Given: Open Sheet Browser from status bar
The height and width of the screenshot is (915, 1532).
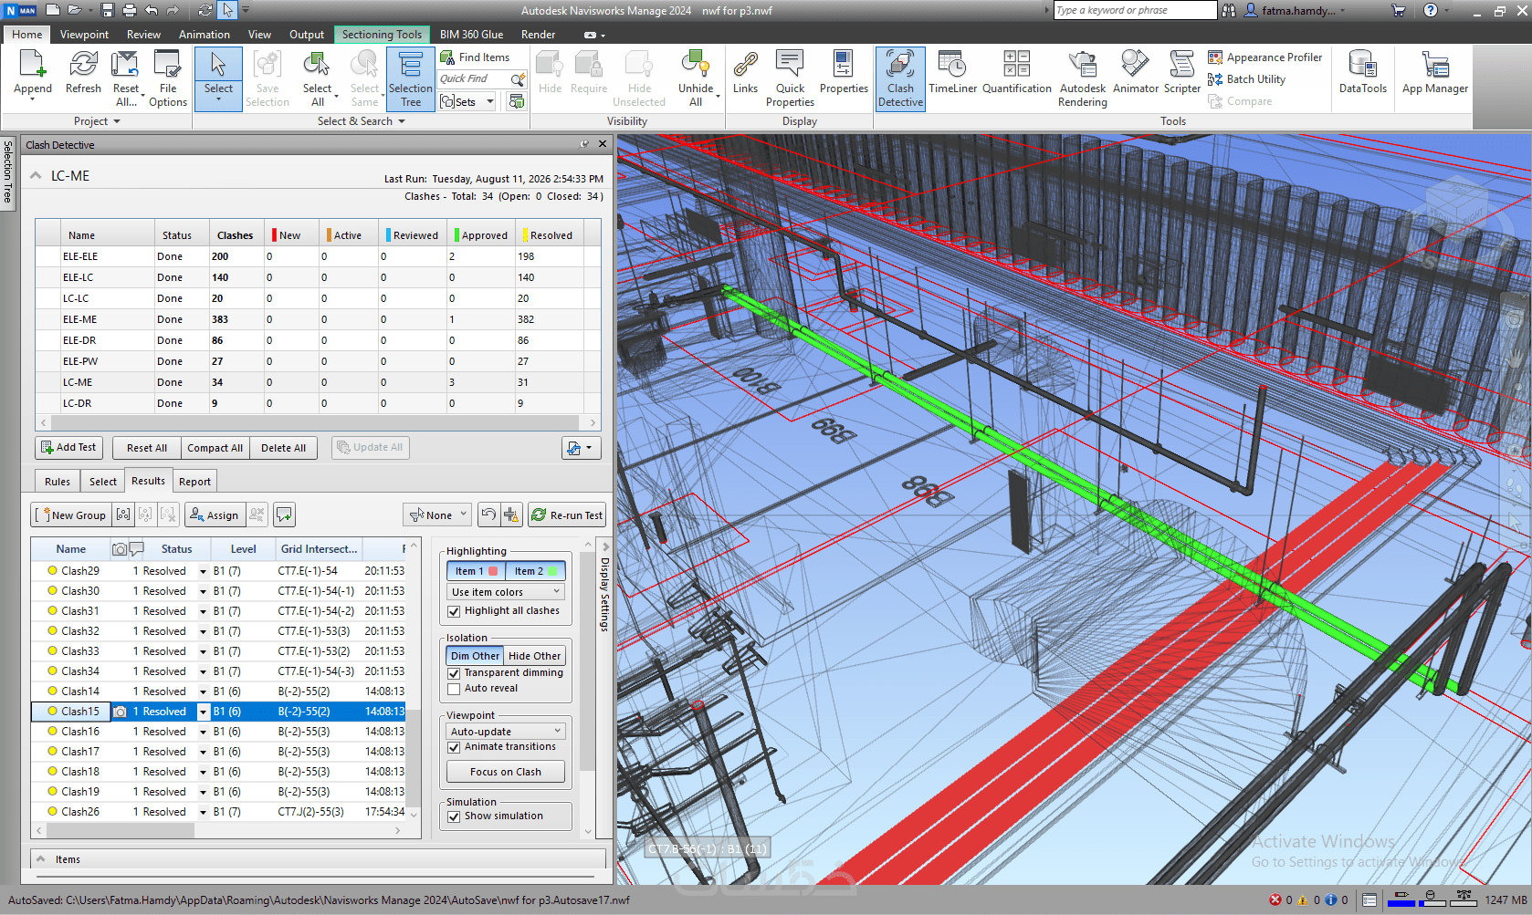Looking at the screenshot, I should point(1369,900).
